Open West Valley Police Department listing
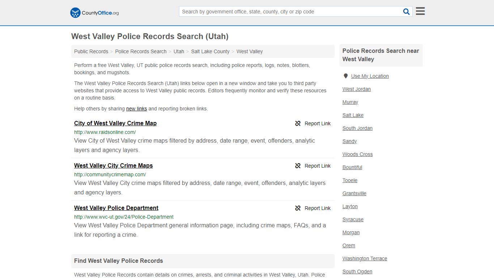494x278 pixels. (x=116, y=208)
